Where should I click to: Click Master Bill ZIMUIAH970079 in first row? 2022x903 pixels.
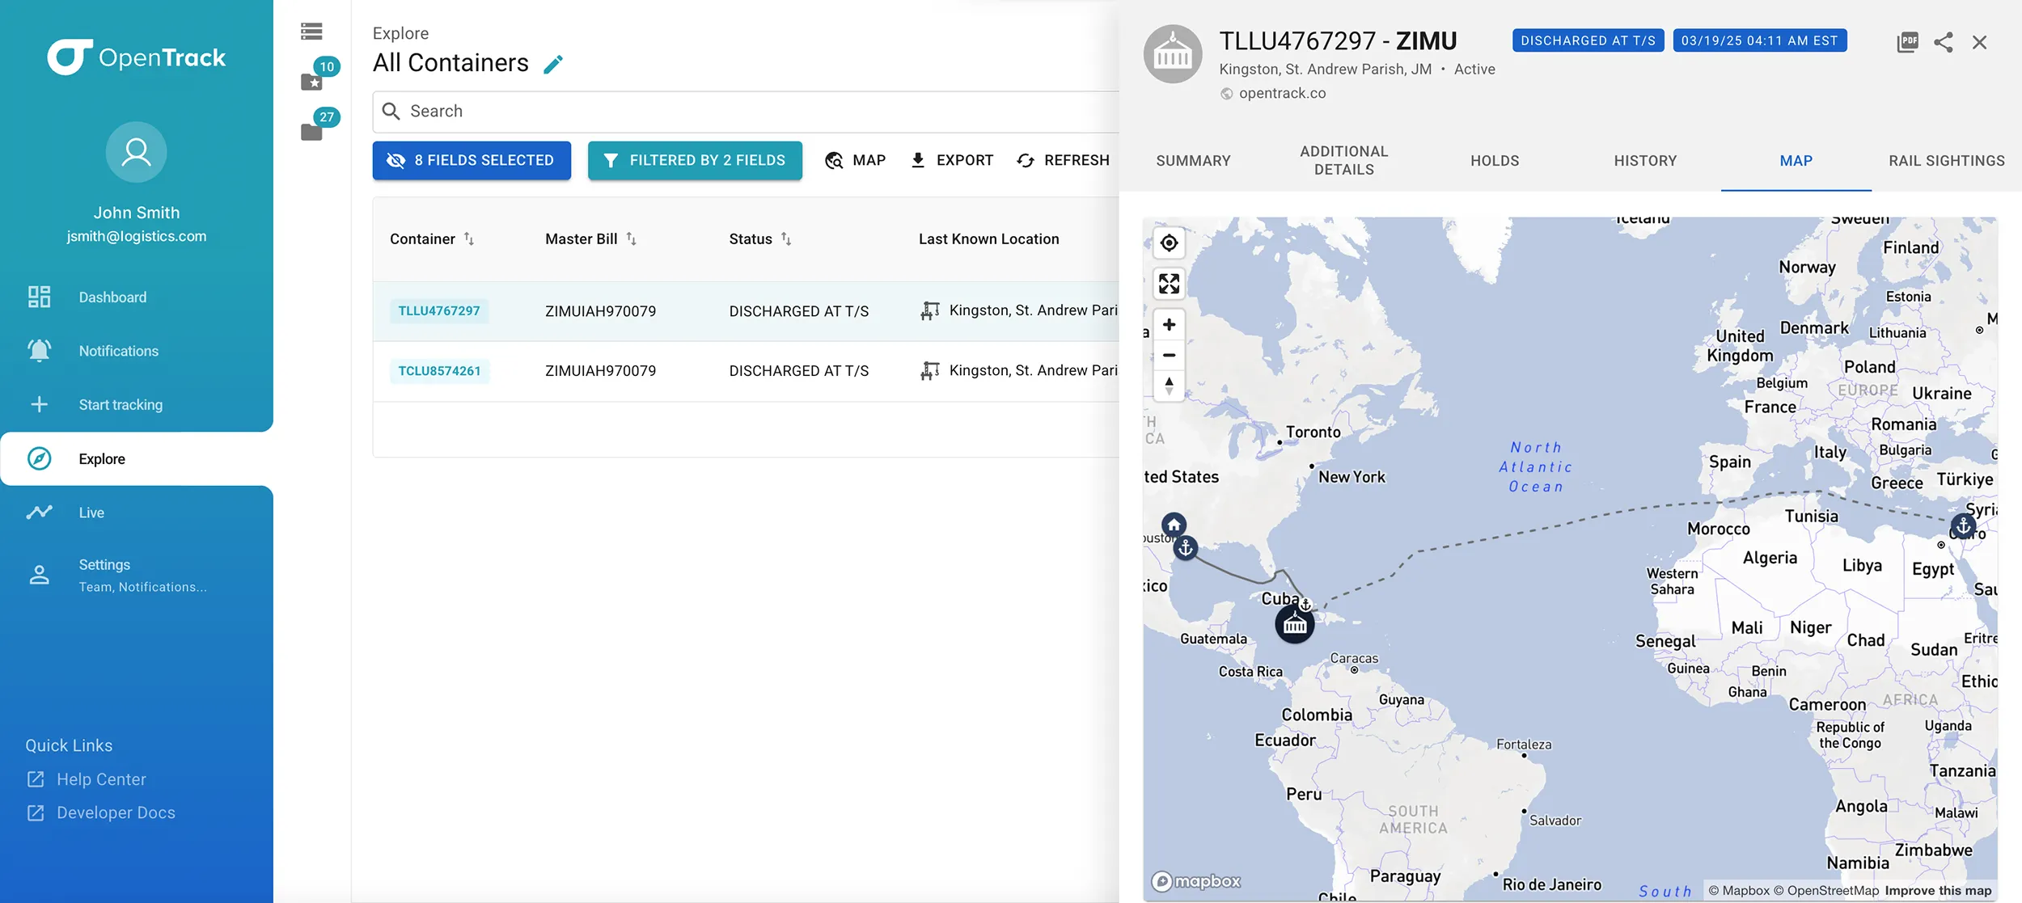tap(600, 311)
